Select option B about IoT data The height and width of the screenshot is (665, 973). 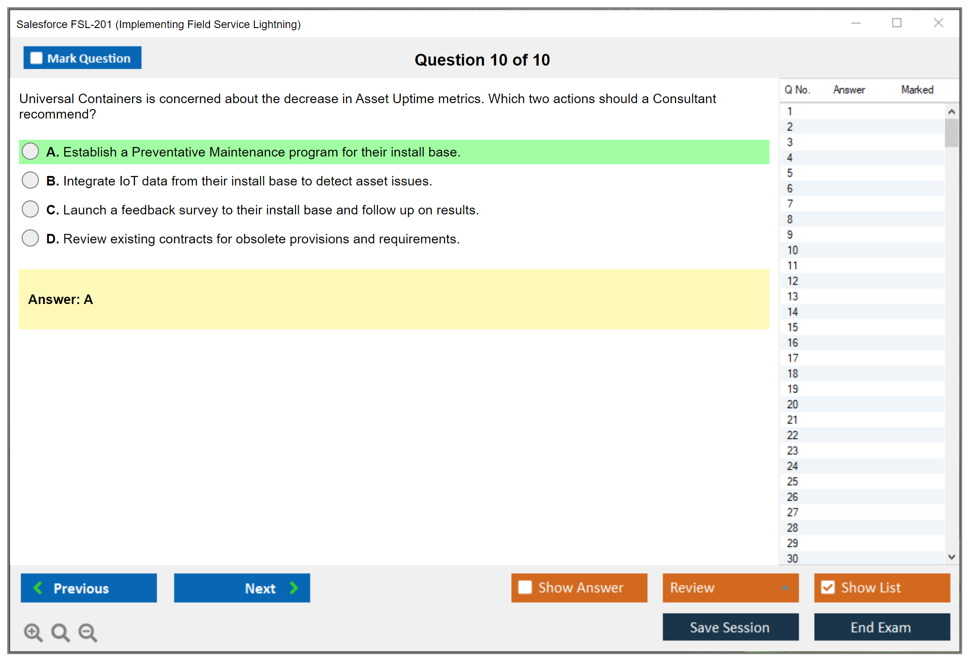click(x=30, y=180)
